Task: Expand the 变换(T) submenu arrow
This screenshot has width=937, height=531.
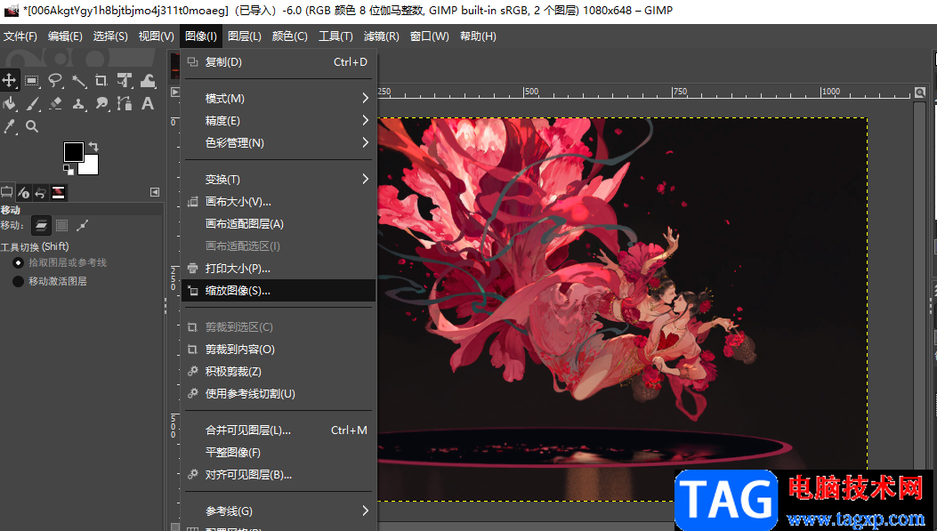Action: click(x=365, y=179)
